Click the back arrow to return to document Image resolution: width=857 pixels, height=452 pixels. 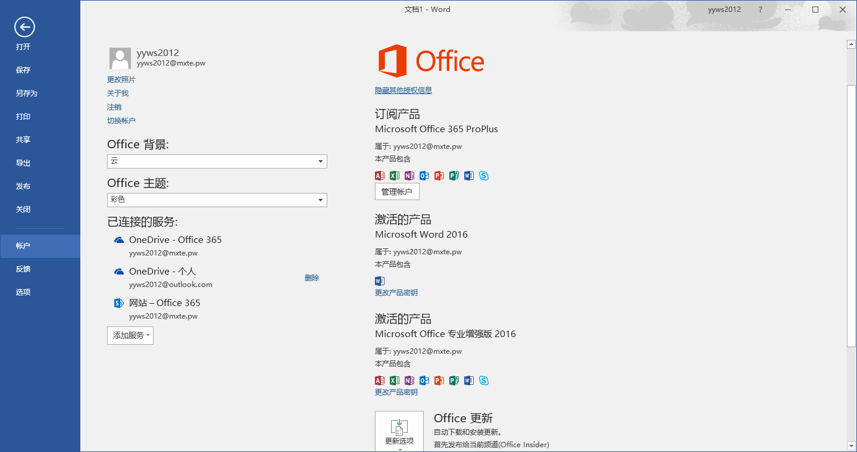(24, 26)
